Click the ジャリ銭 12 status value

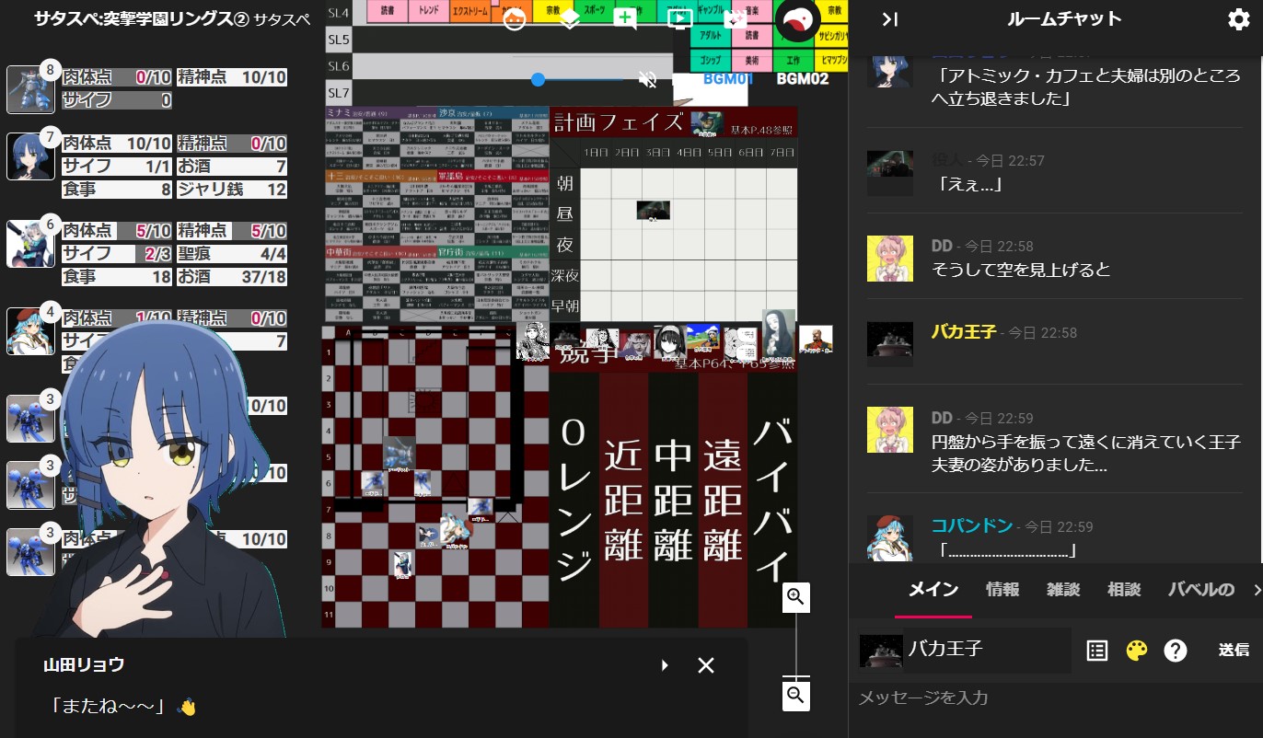pos(232,190)
